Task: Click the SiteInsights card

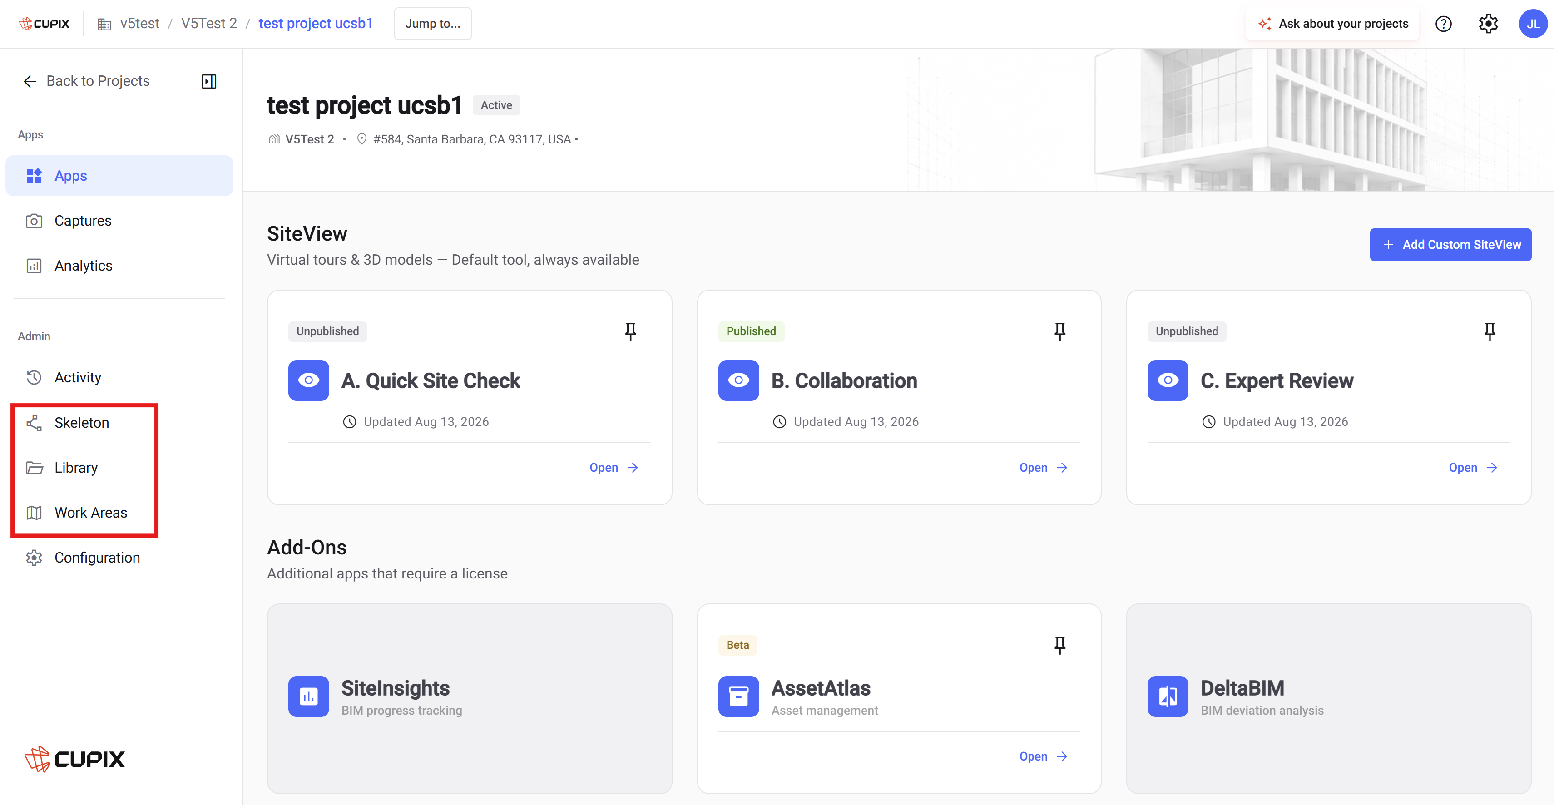Action: [x=470, y=698]
